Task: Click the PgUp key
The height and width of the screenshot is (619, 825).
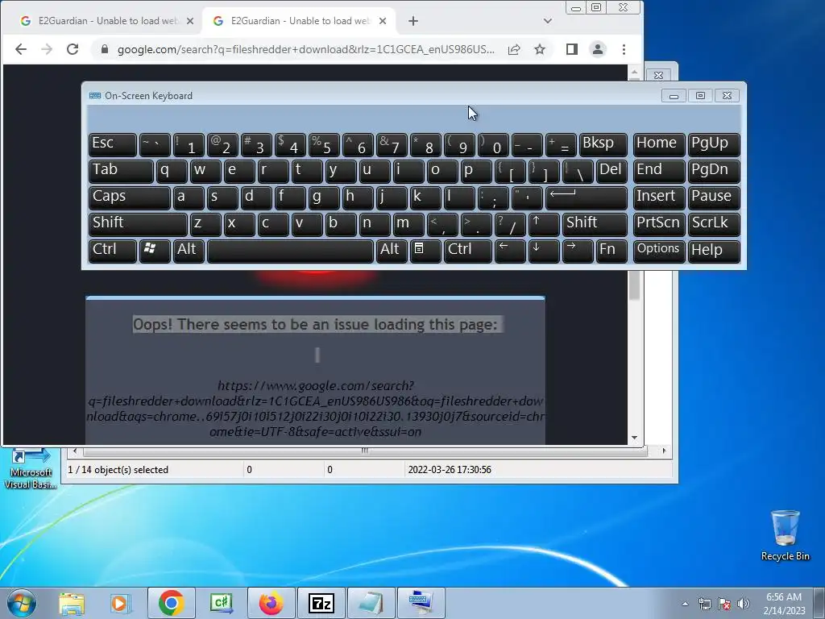Action: [714, 144]
